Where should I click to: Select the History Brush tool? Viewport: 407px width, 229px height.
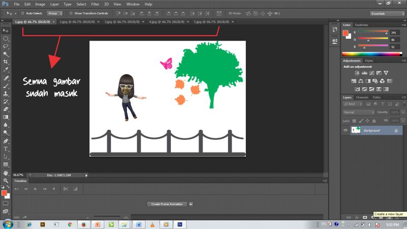6,101
